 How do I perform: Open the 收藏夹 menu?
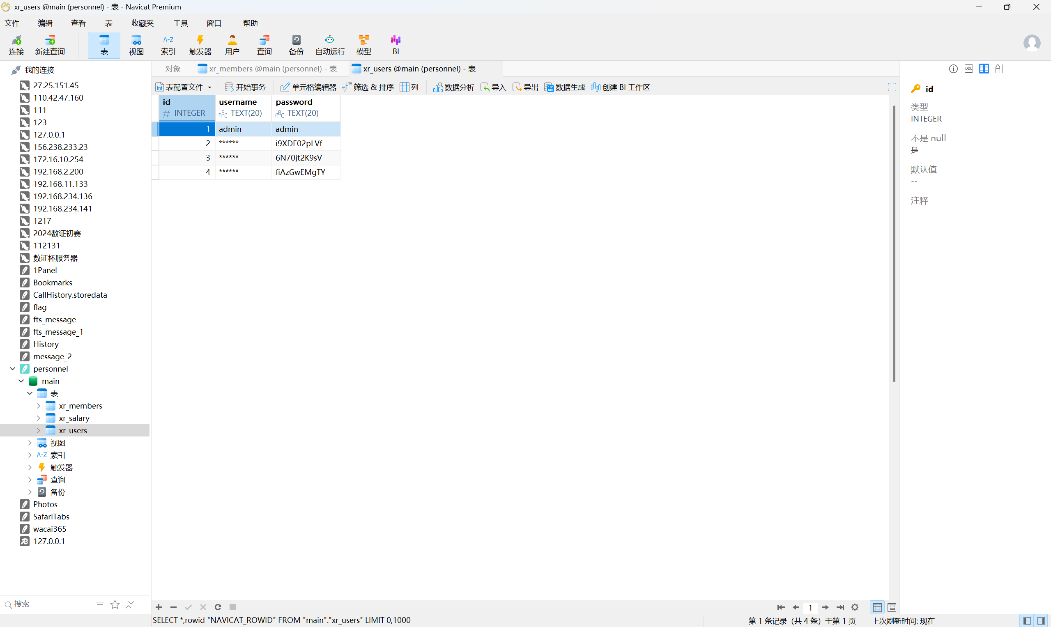pyautogui.click(x=143, y=23)
